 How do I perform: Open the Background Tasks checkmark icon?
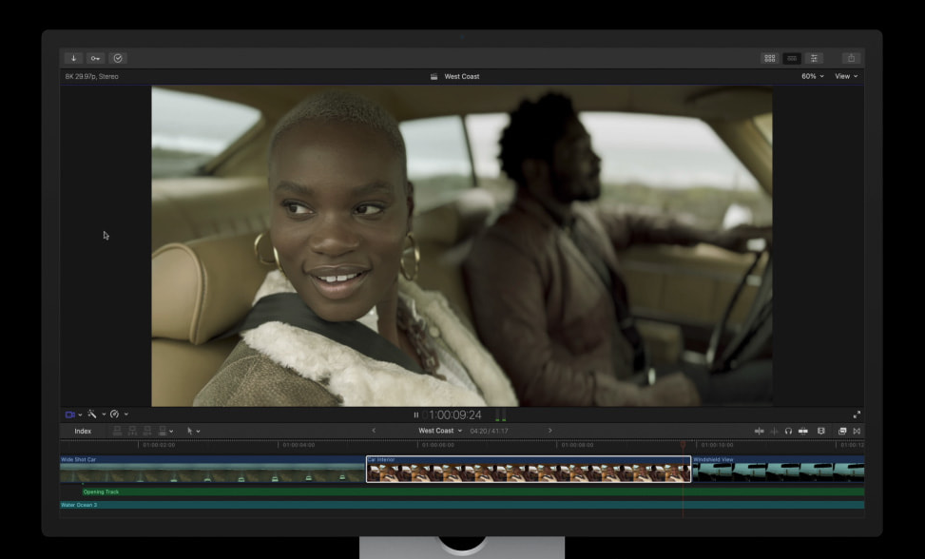(118, 58)
